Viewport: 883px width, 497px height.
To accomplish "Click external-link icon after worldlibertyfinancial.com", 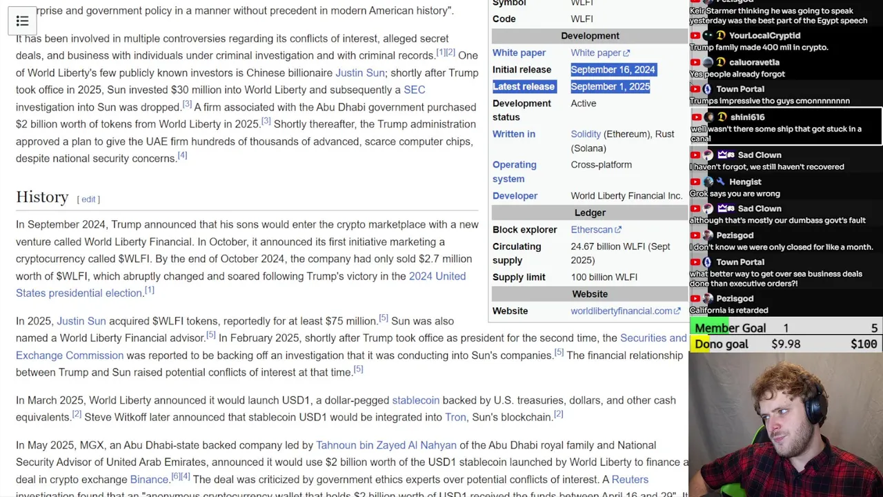I will 677,311.
